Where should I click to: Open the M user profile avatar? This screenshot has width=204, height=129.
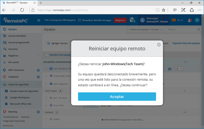[197, 20]
